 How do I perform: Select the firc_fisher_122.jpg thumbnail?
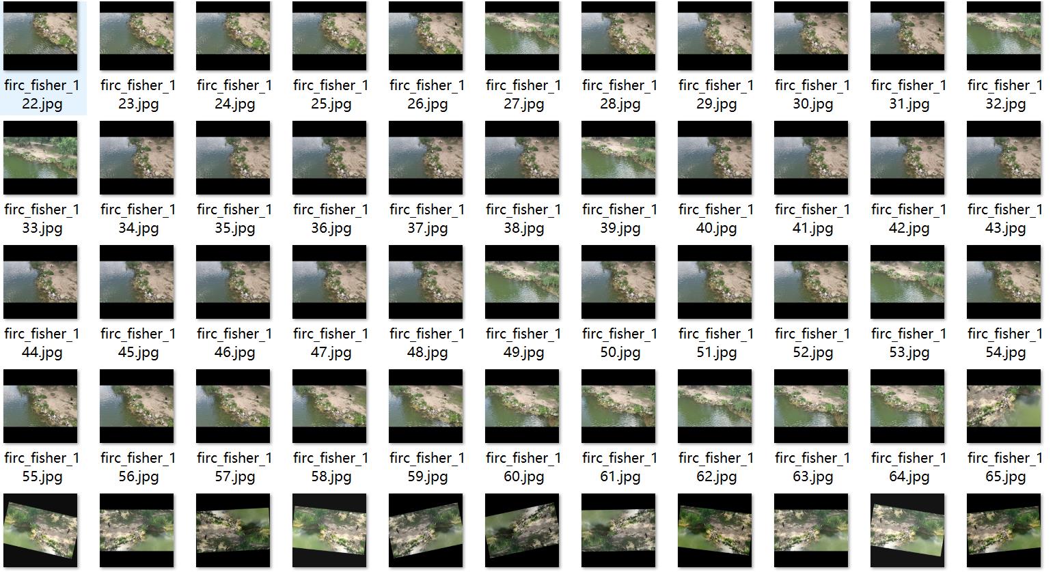click(x=40, y=35)
